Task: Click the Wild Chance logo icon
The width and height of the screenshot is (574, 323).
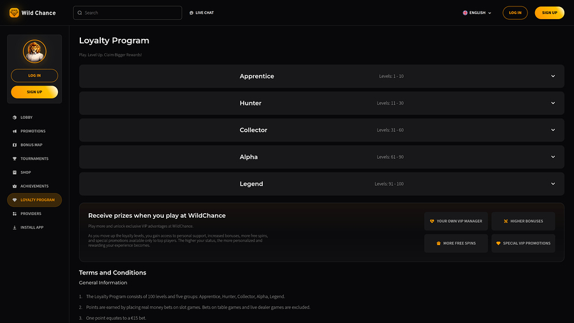Action: click(x=14, y=13)
